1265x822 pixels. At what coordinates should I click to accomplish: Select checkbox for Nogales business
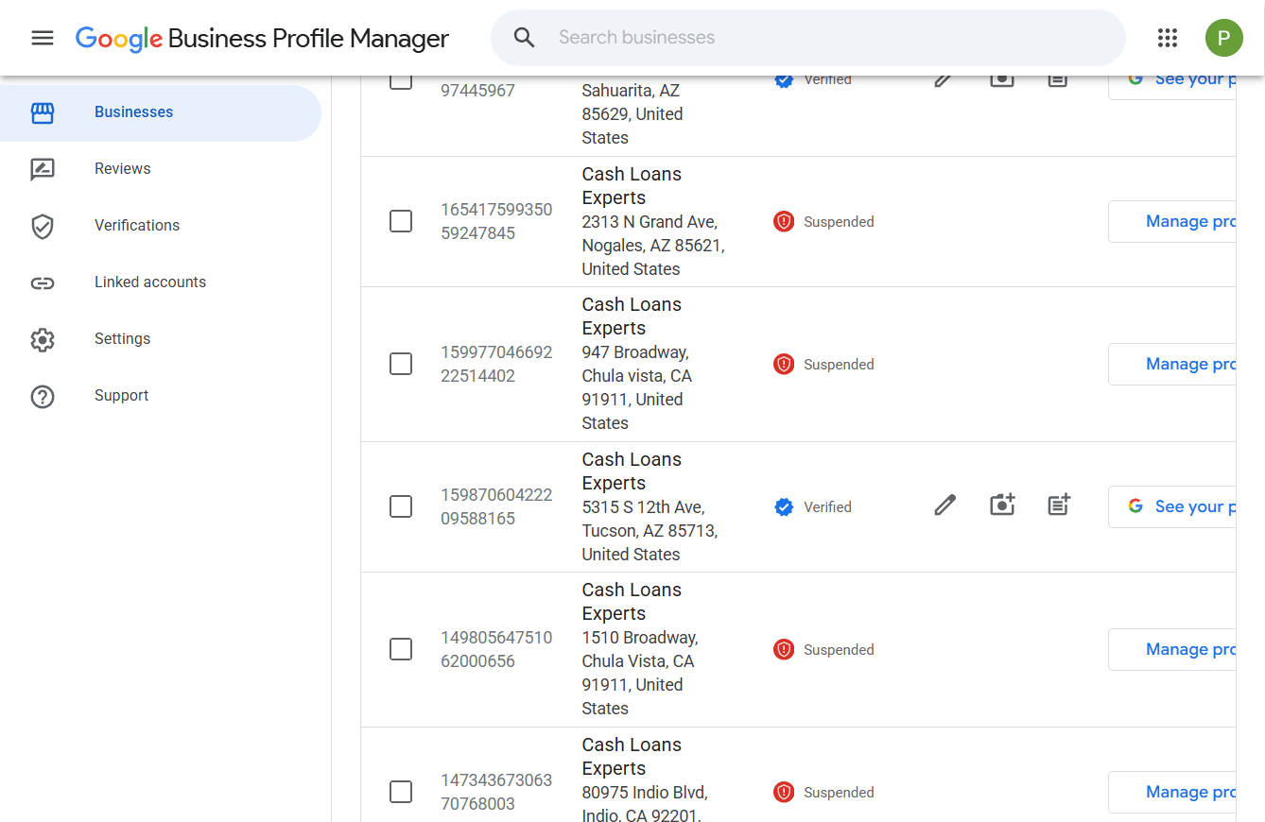pyautogui.click(x=401, y=221)
